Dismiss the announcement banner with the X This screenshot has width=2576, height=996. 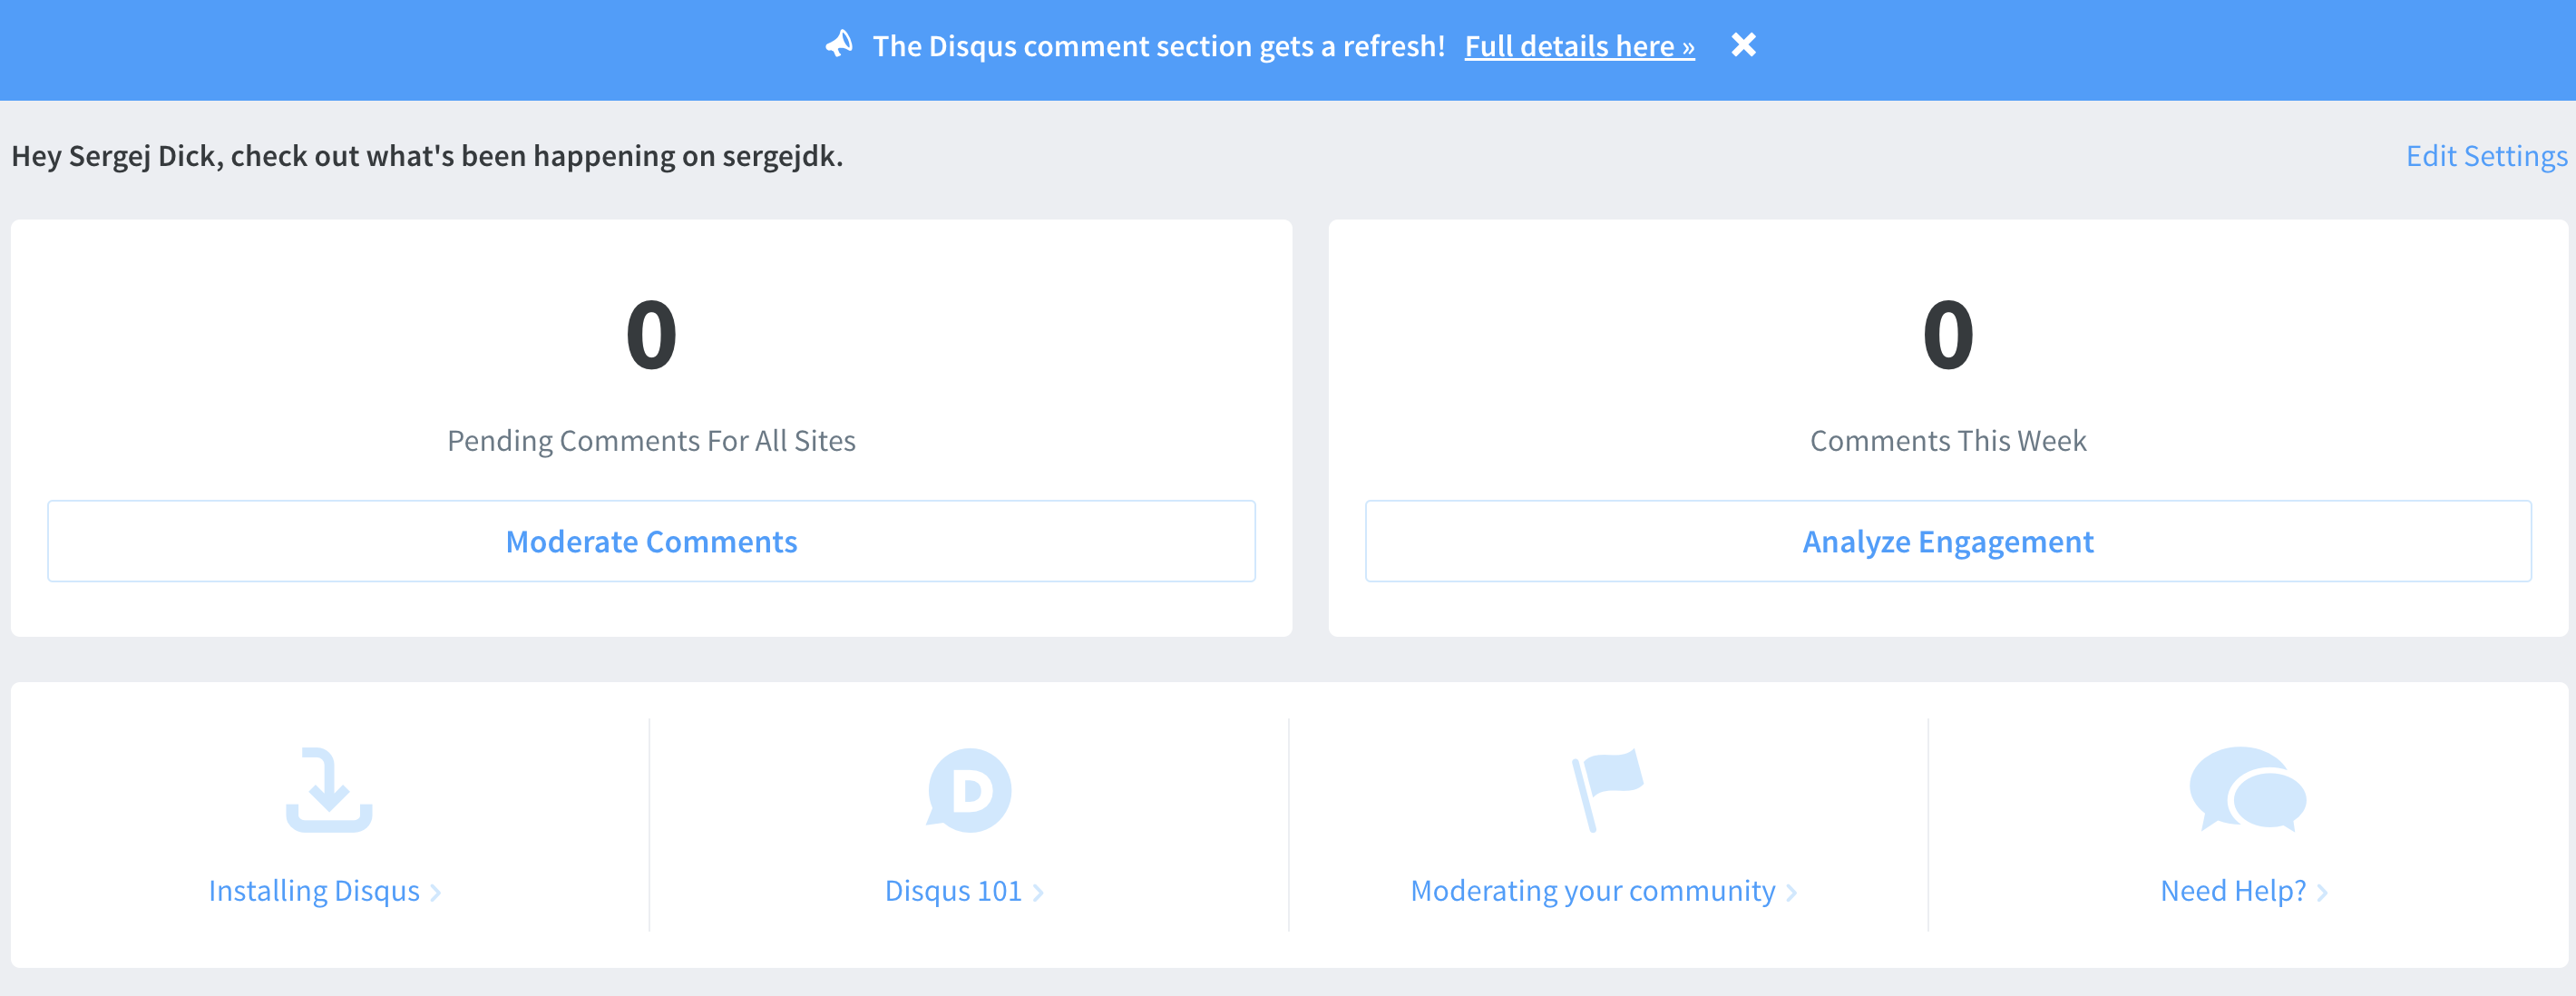click(x=1743, y=45)
